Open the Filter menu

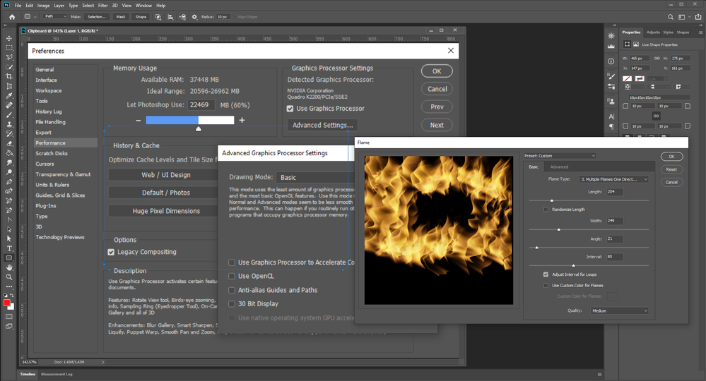coord(103,5)
